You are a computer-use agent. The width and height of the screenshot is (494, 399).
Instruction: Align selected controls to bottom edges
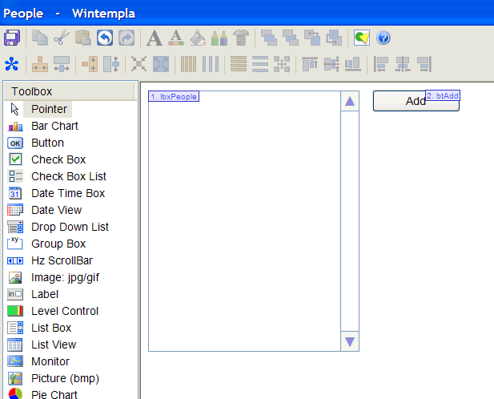click(x=353, y=64)
